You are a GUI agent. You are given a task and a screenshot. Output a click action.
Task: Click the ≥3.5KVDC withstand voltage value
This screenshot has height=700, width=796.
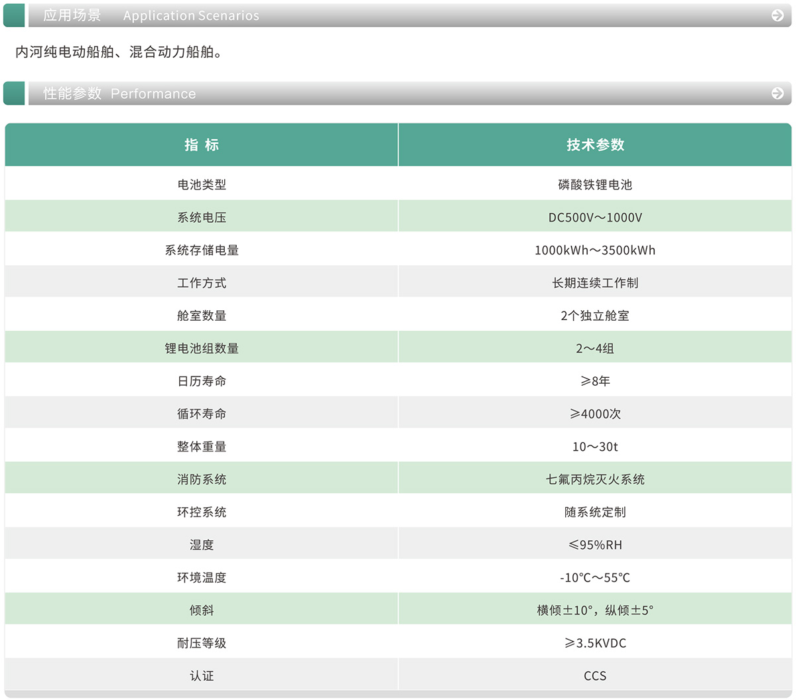click(x=595, y=643)
